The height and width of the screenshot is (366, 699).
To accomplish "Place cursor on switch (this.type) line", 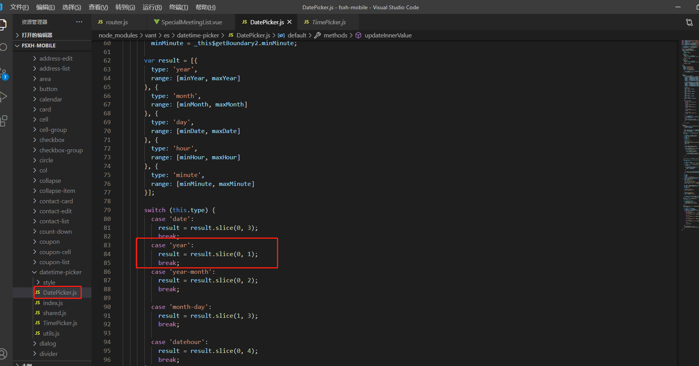I will tap(180, 210).
